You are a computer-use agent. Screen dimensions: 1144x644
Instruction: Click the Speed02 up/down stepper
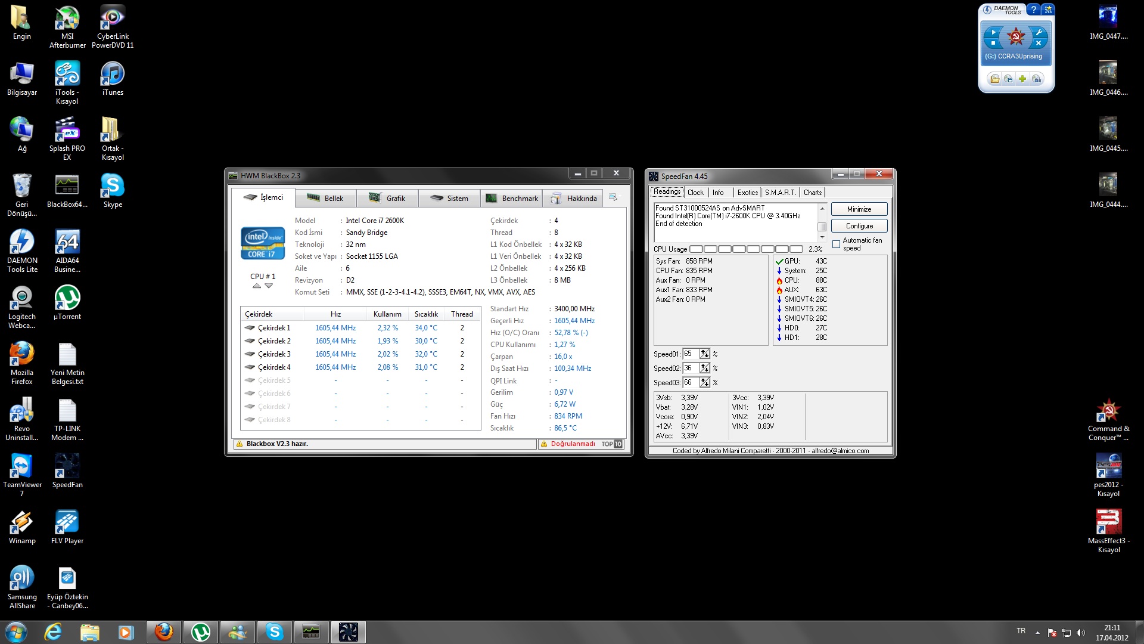click(x=705, y=368)
